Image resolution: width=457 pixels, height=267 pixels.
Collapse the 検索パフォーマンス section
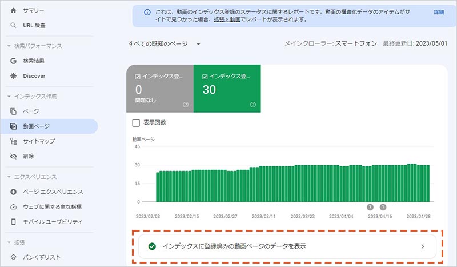(9, 46)
